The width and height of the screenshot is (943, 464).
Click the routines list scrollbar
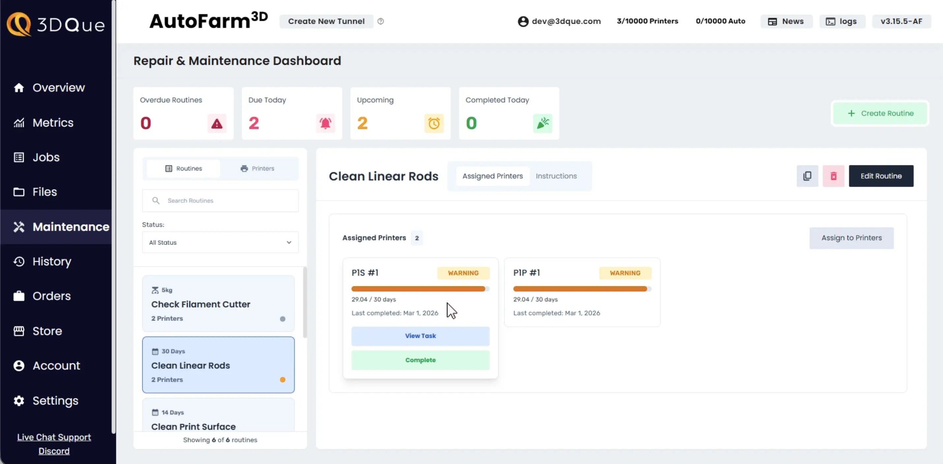(305, 302)
